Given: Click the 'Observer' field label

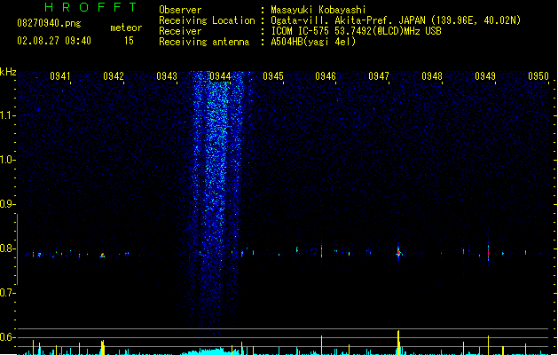Looking at the screenshot, I should tap(180, 10).
